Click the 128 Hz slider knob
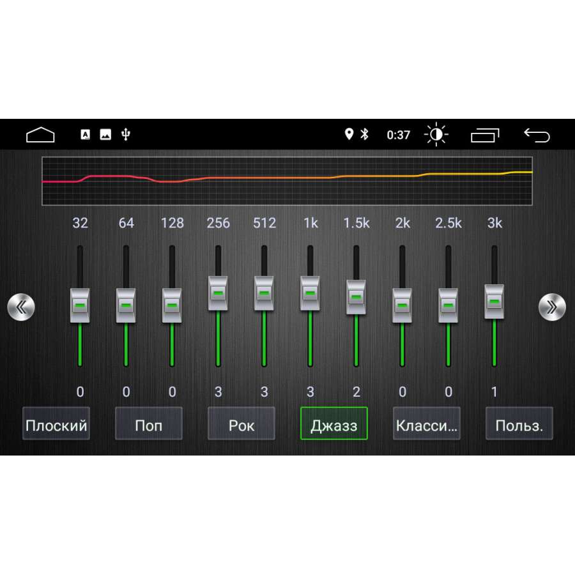The image size is (575, 575). click(x=172, y=305)
